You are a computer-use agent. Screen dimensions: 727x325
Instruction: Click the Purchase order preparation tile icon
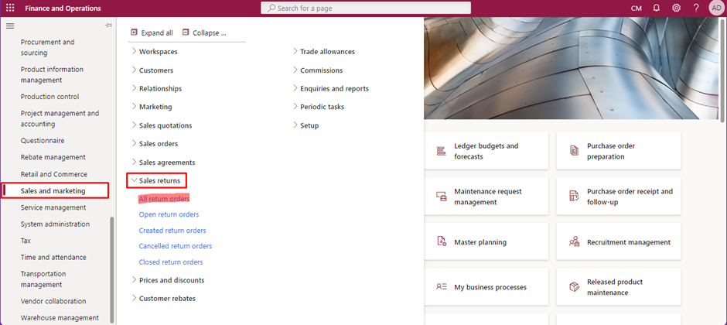tap(574, 151)
